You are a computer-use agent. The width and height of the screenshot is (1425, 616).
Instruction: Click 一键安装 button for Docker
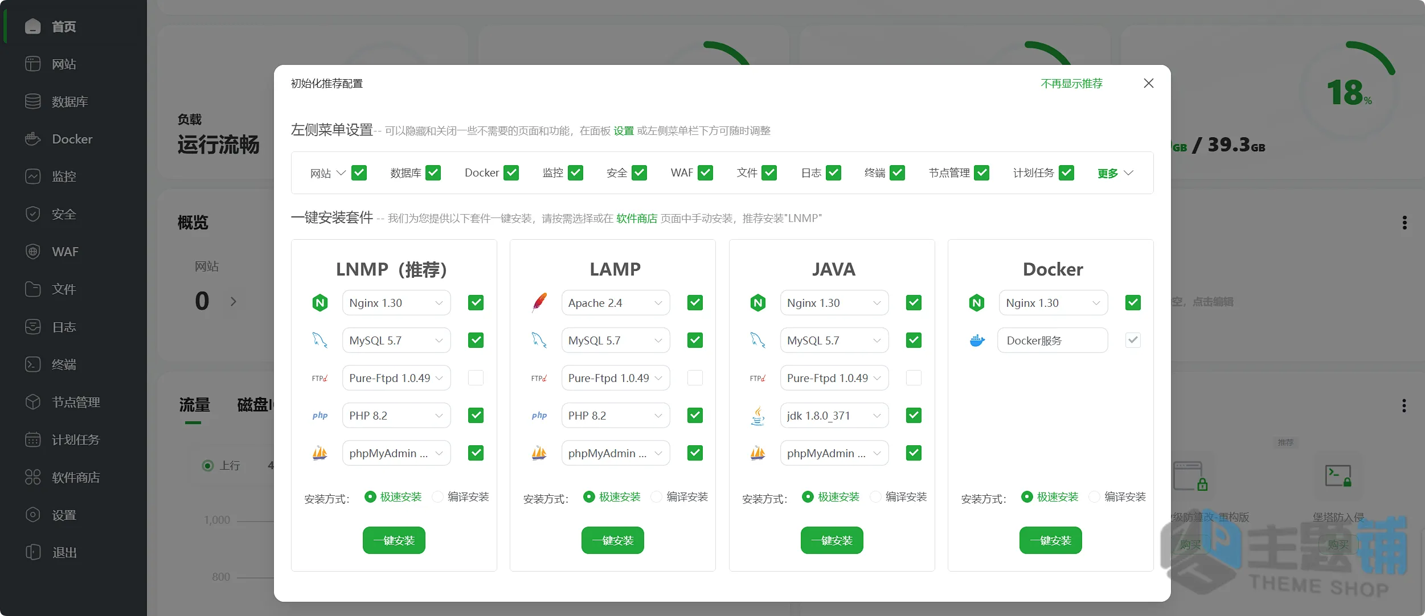1051,540
